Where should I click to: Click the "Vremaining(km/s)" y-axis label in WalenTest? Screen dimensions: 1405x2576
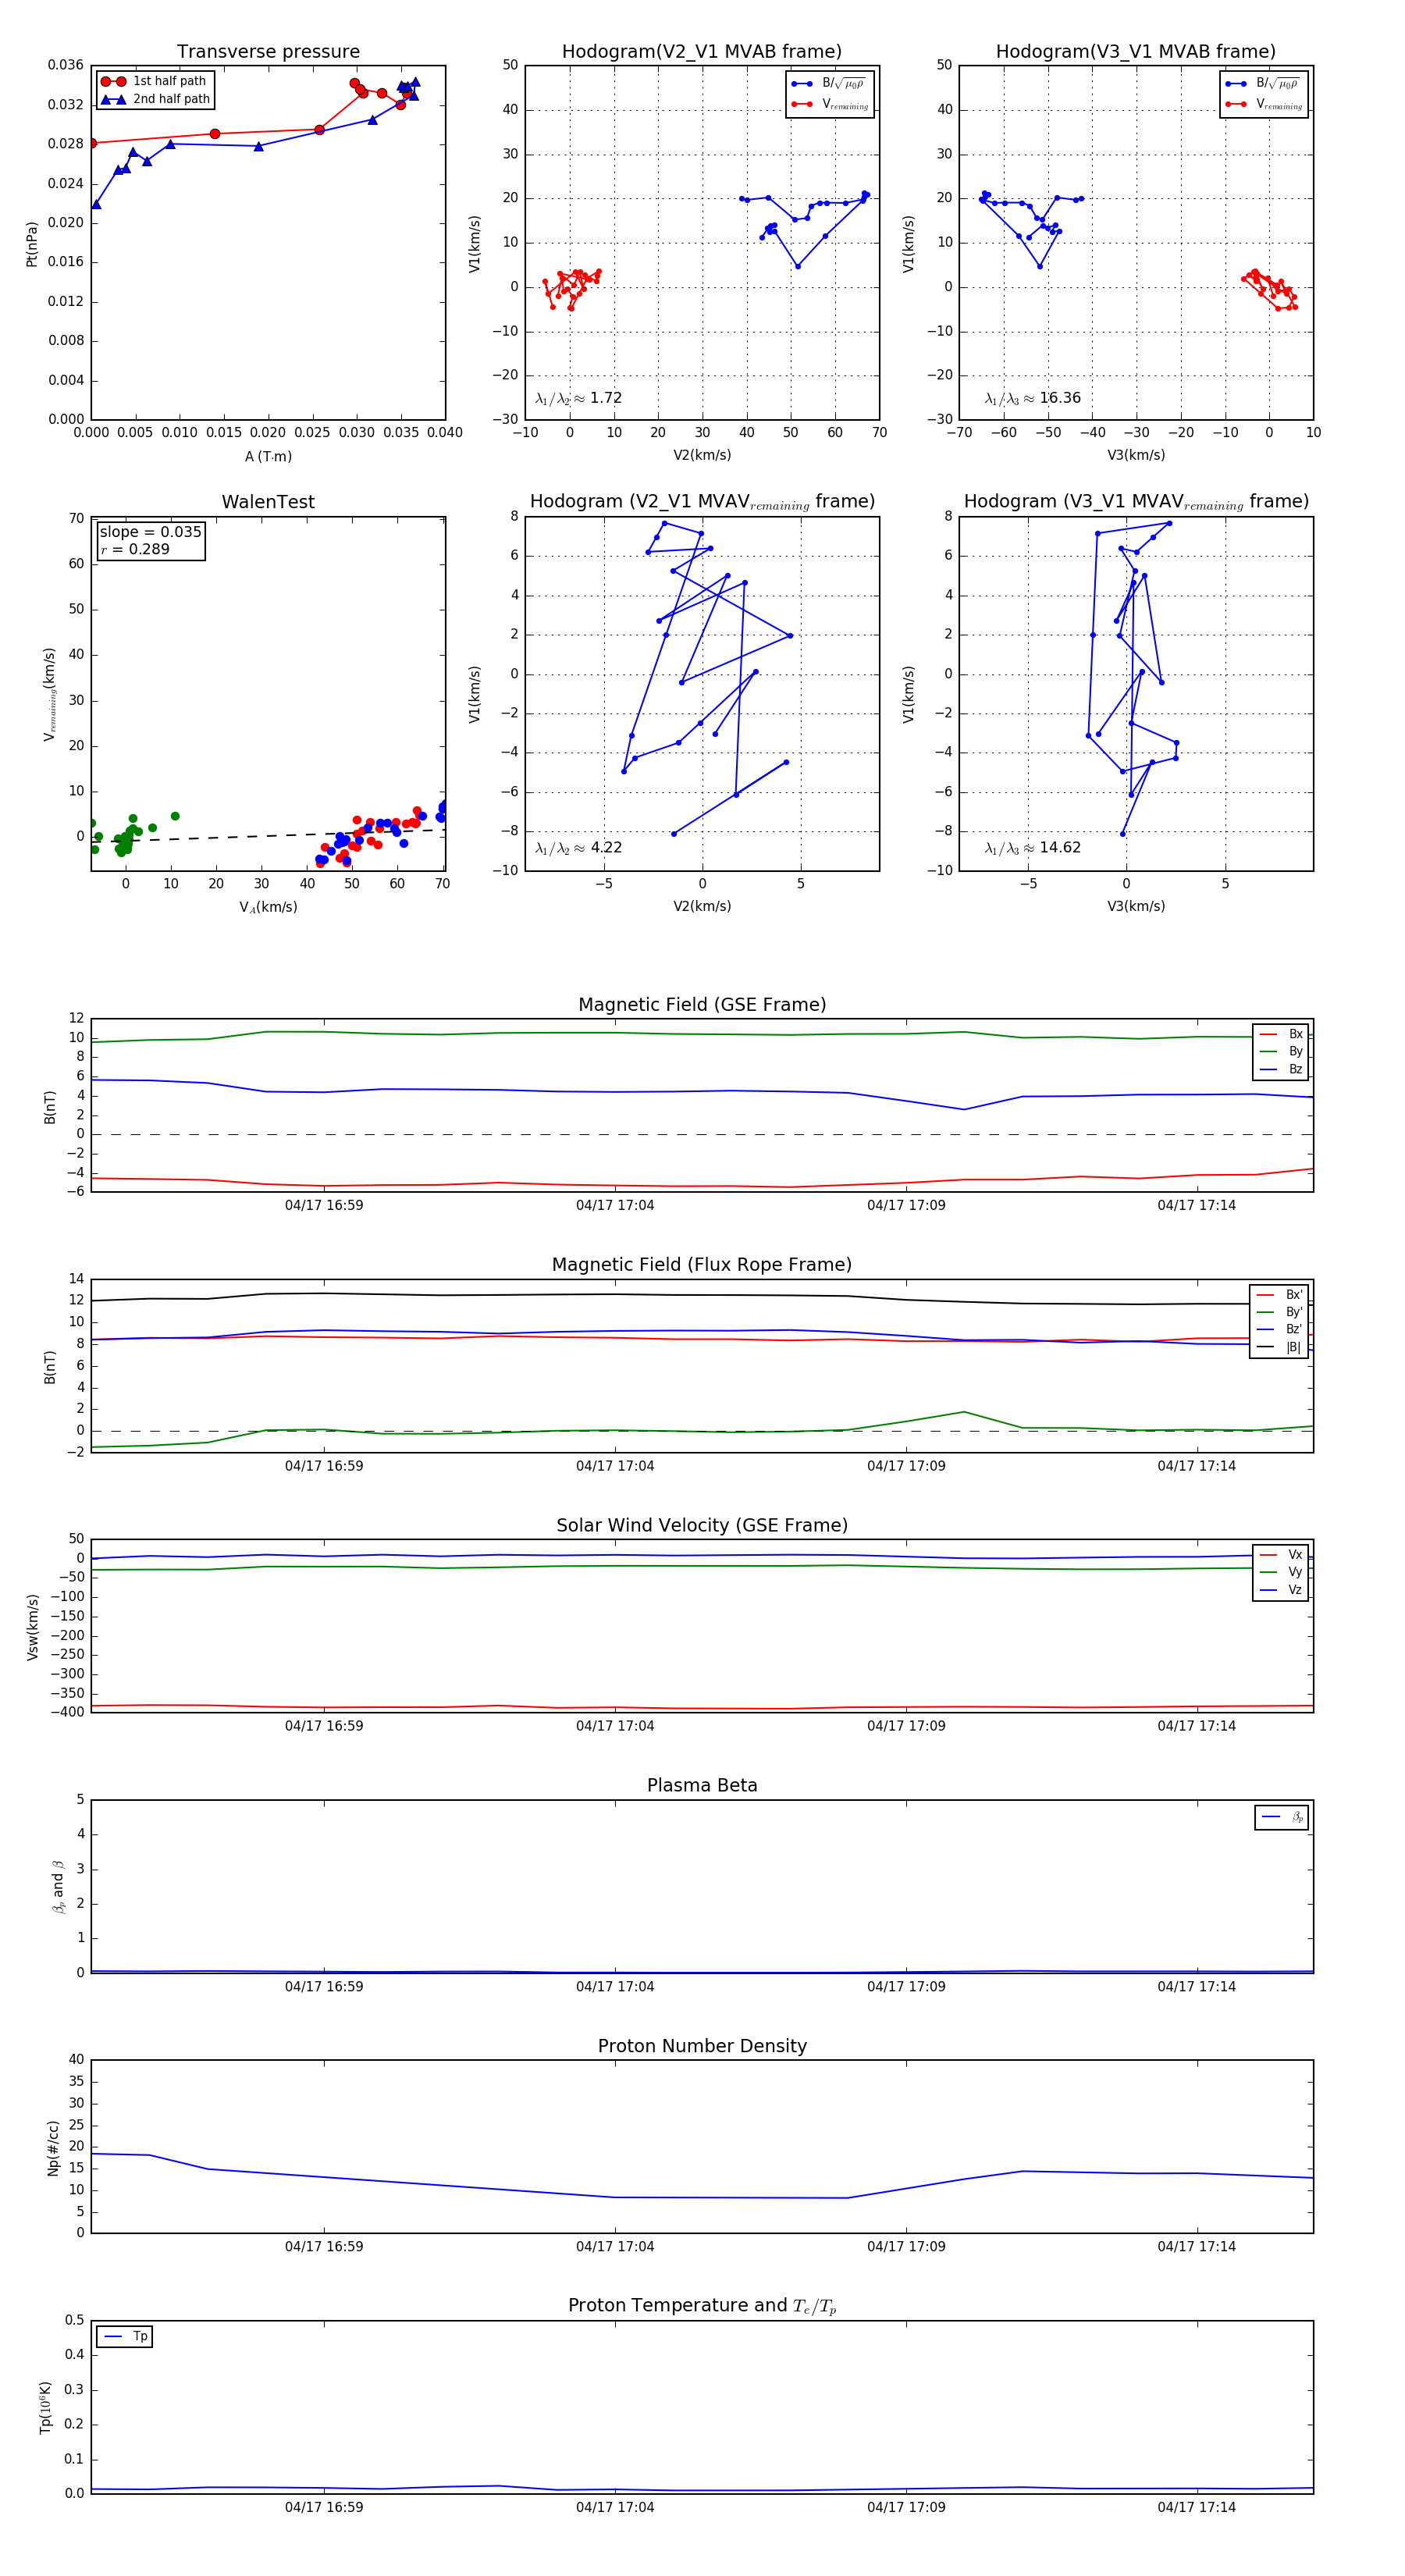pyautogui.click(x=49, y=694)
